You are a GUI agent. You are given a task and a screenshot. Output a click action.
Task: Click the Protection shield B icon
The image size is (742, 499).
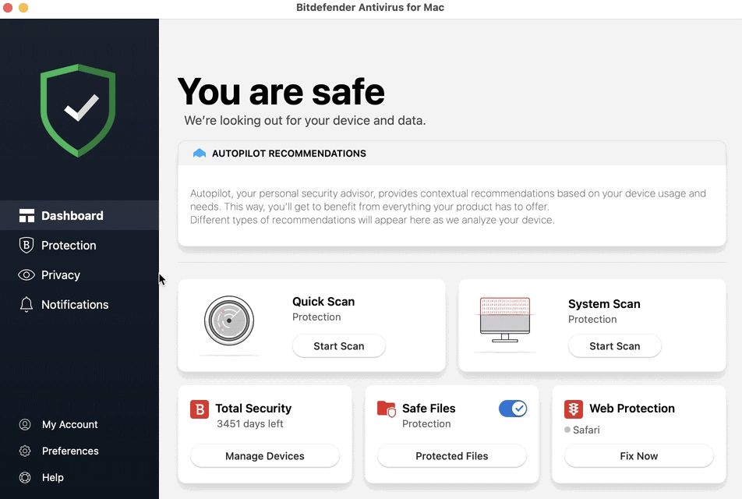[x=26, y=246]
